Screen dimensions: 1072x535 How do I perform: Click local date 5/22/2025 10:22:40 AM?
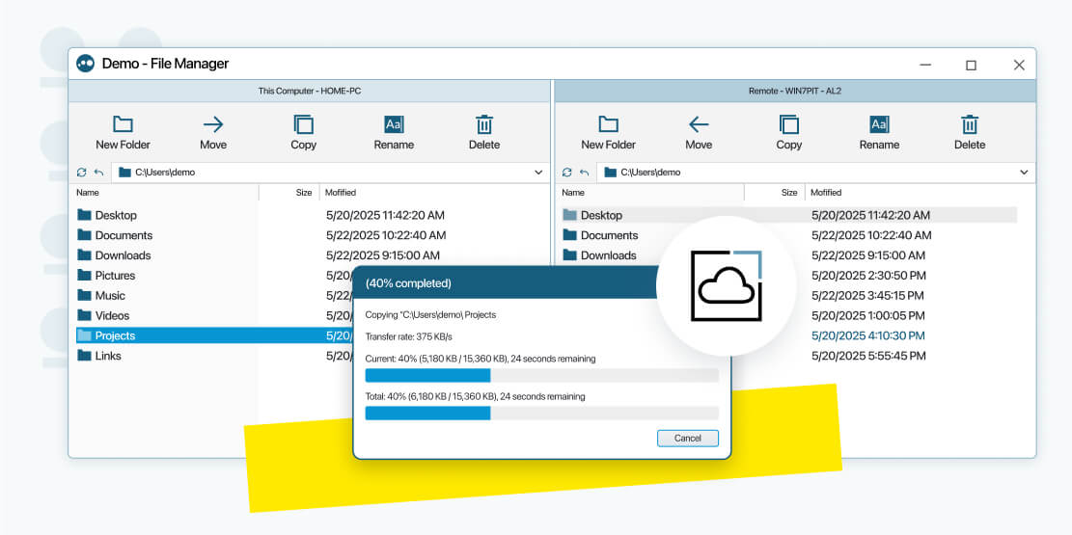point(386,235)
